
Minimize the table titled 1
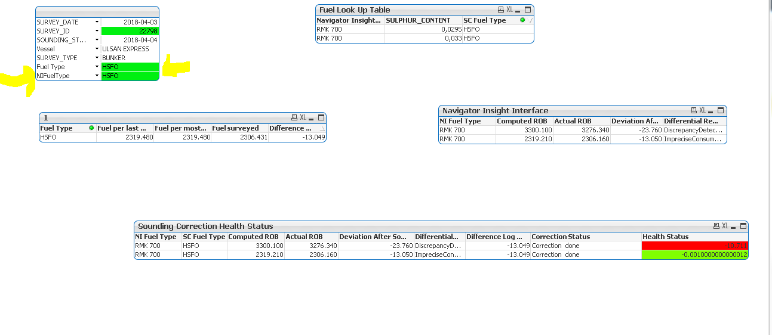(312, 118)
